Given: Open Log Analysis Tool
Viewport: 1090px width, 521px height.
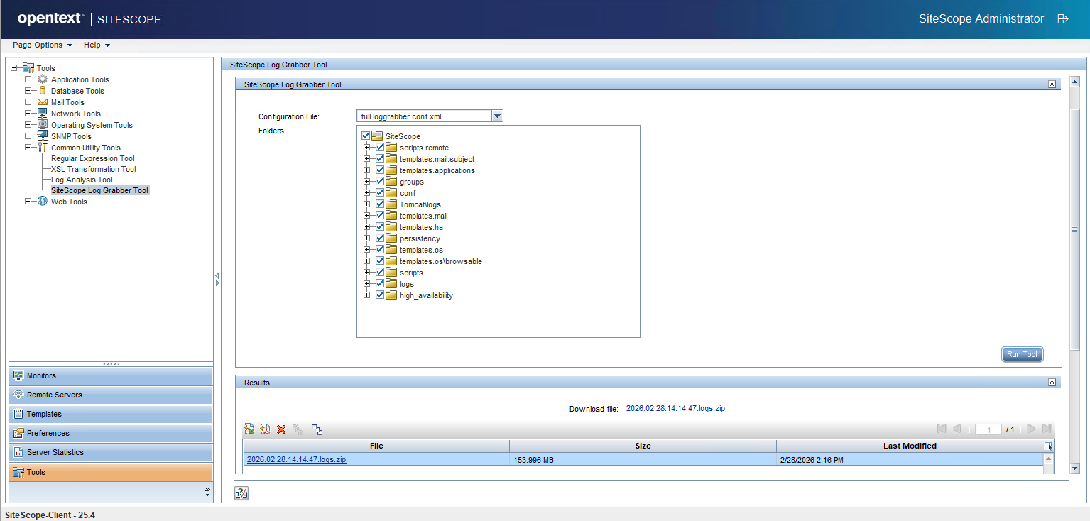Looking at the screenshot, I should [82, 180].
